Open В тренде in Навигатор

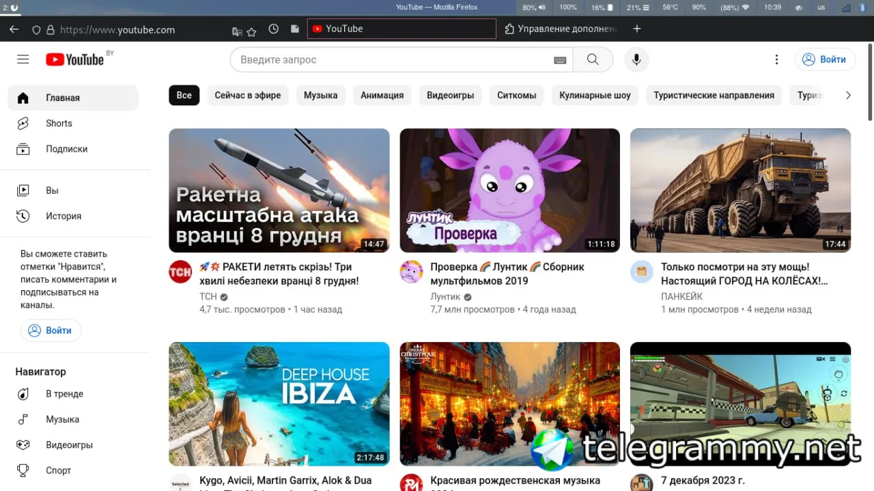(73, 394)
